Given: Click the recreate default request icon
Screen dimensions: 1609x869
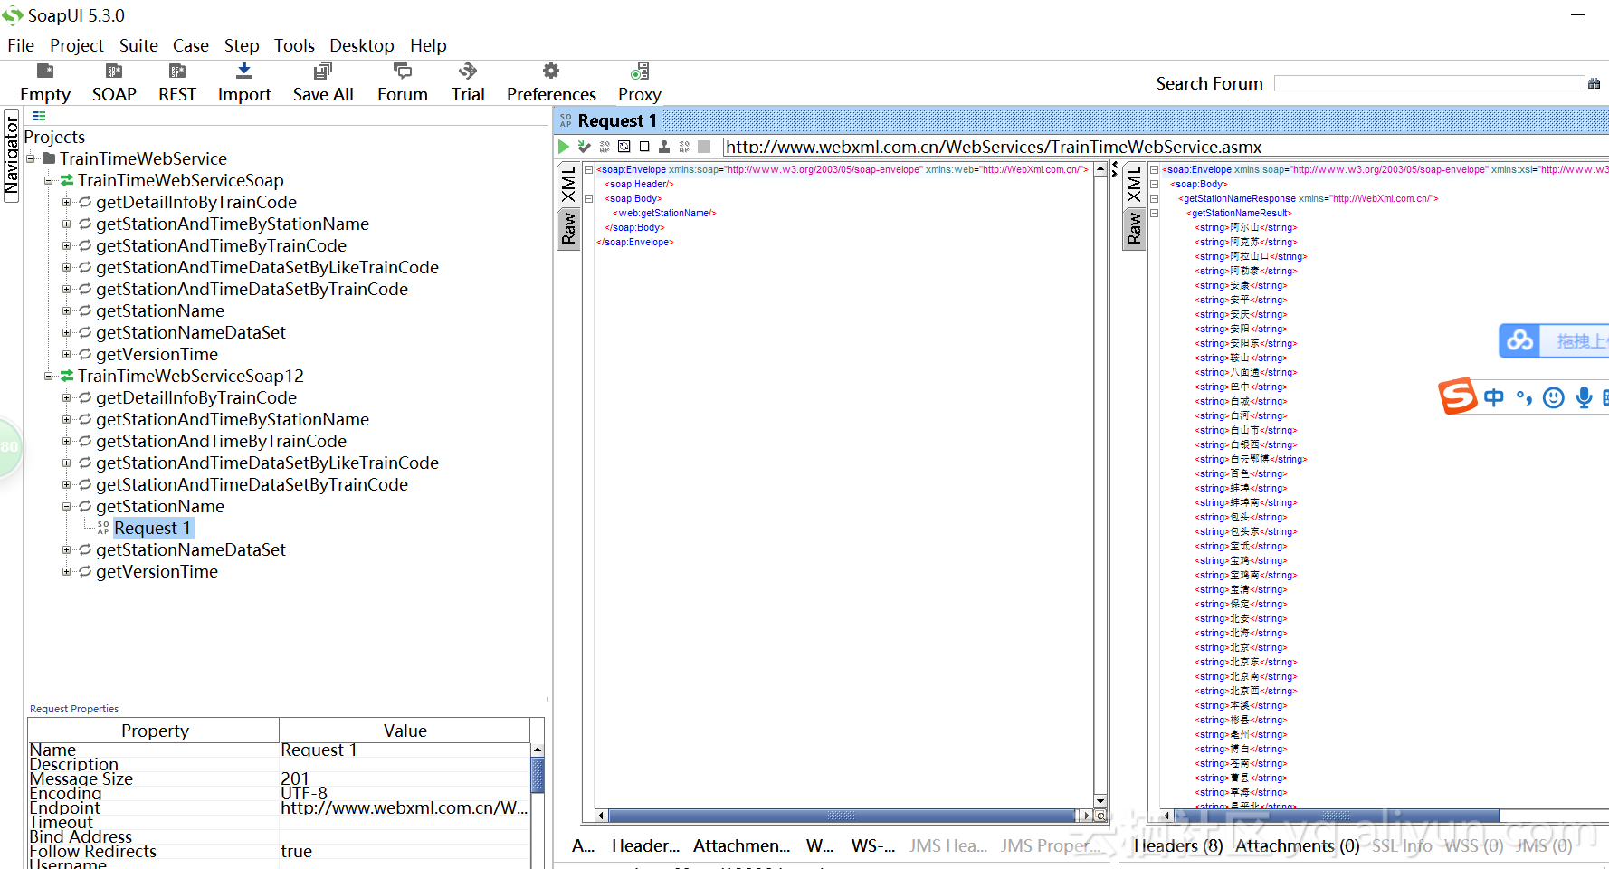Looking at the screenshot, I should point(624,147).
